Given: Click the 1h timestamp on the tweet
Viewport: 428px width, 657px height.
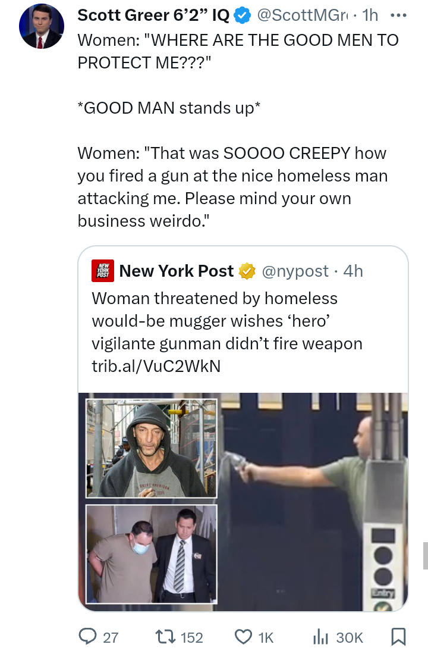Looking at the screenshot, I should pyautogui.click(x=370, y=16).
